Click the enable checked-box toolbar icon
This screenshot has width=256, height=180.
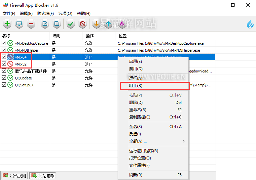pos(45,24)
